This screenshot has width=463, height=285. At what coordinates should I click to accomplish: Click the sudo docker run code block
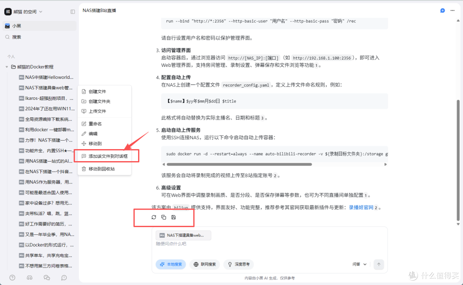coord(275,154)
